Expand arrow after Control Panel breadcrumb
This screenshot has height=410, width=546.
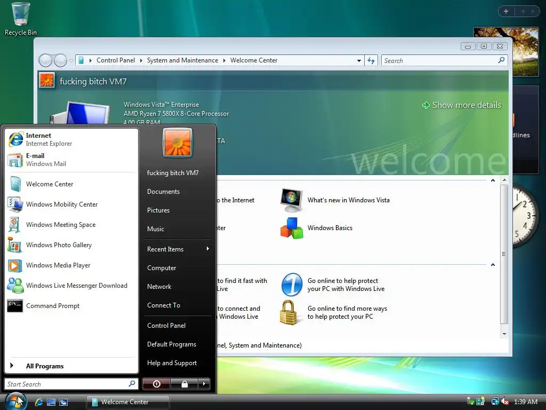click(x=141, y=60)
